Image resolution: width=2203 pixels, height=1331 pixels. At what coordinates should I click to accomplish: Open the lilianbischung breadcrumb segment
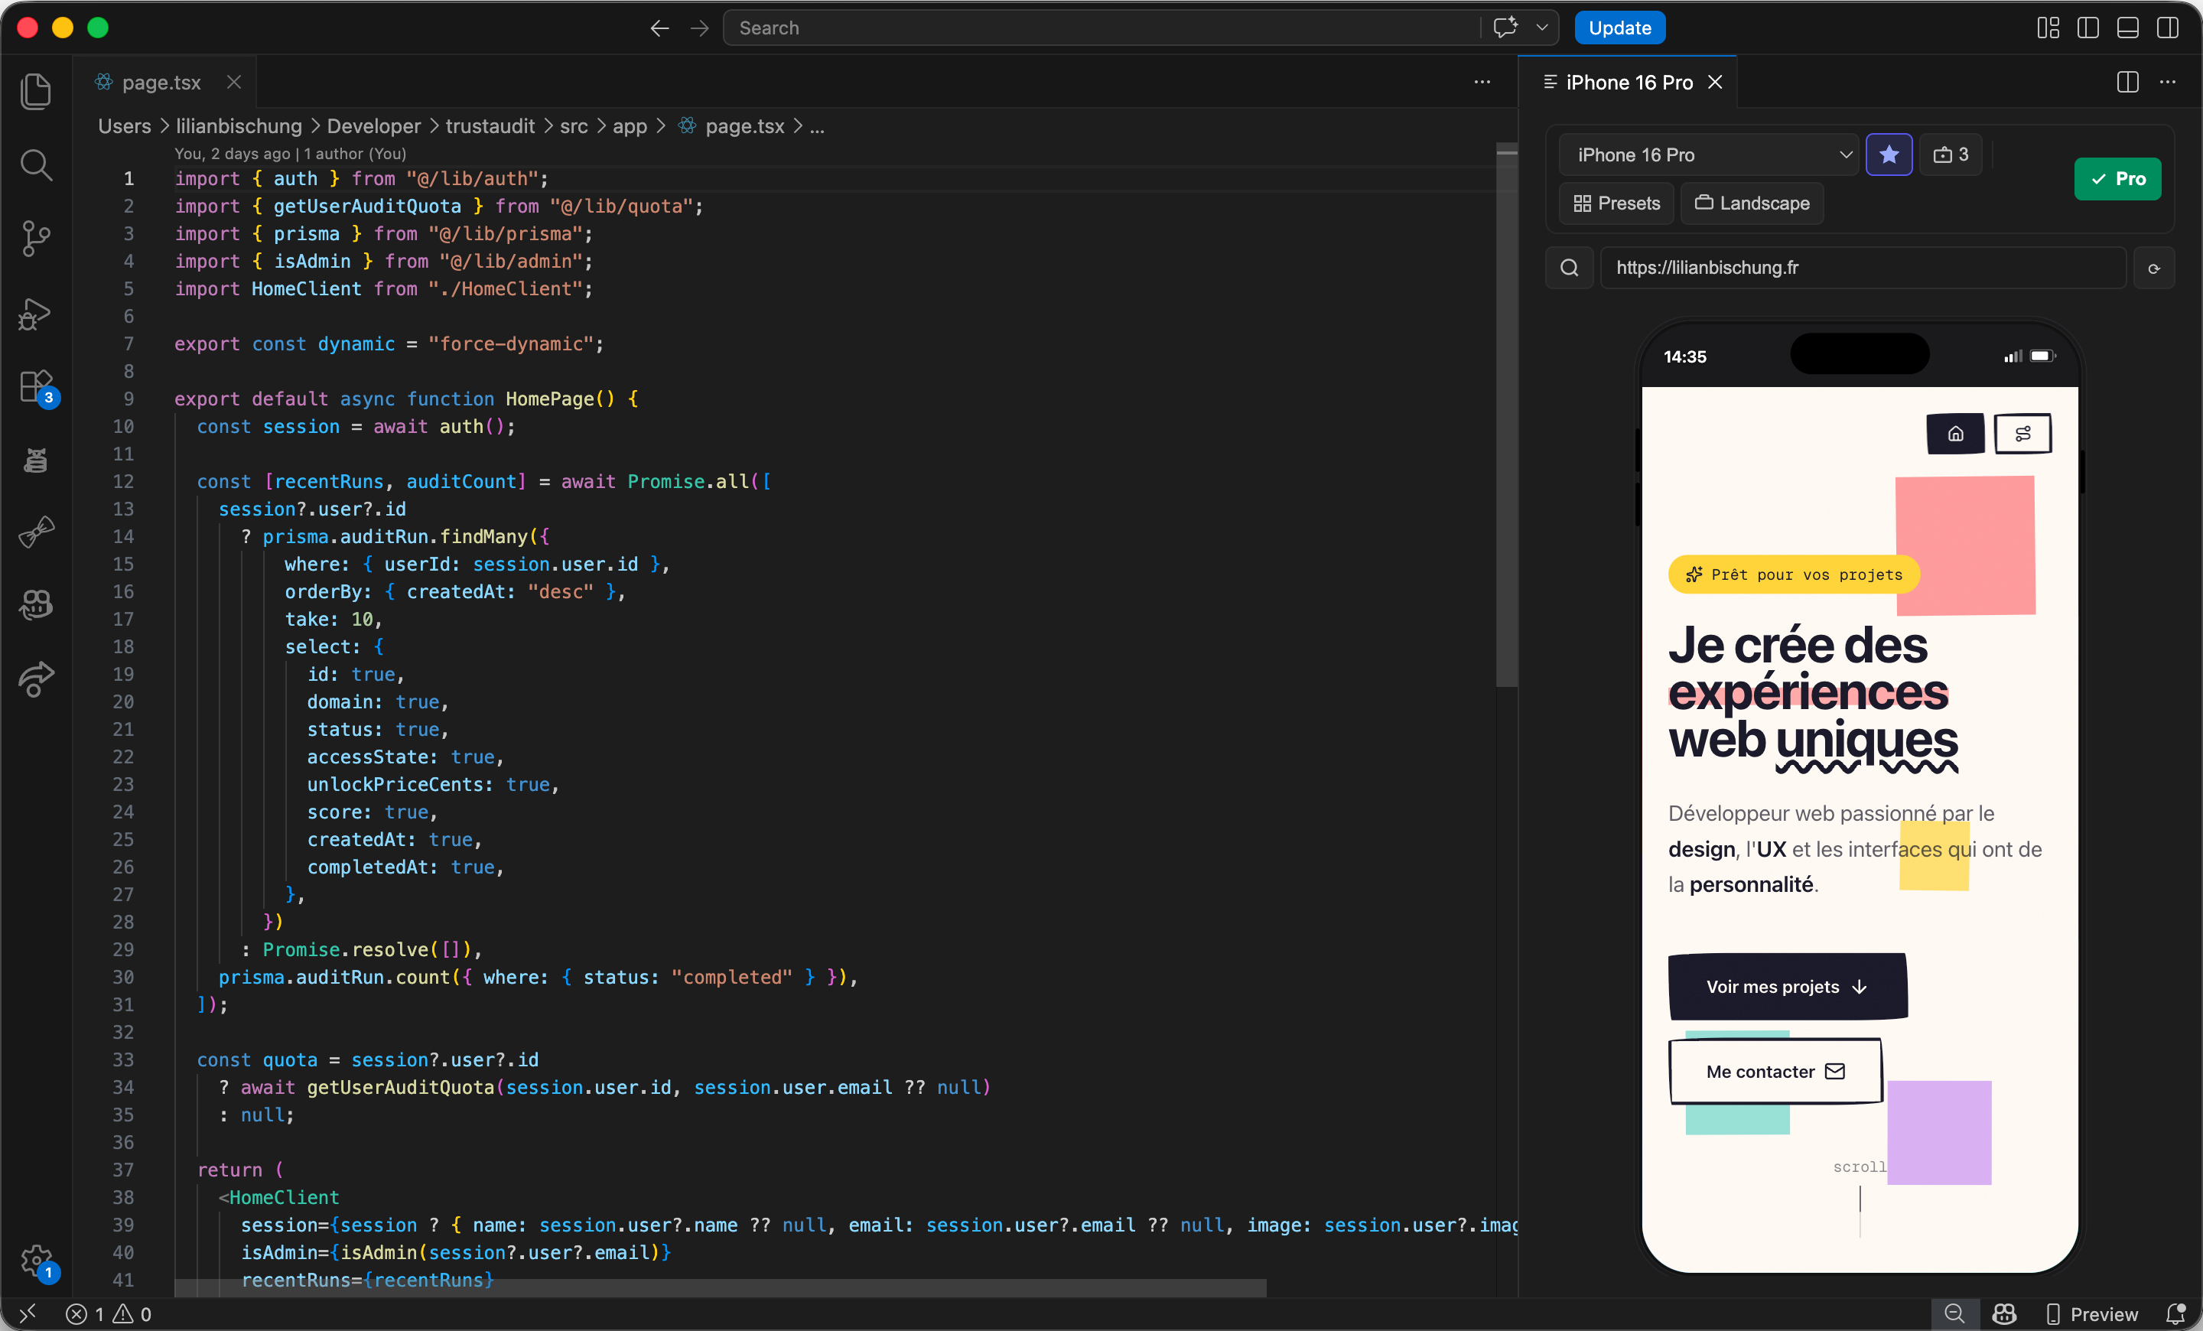[239, 127]
